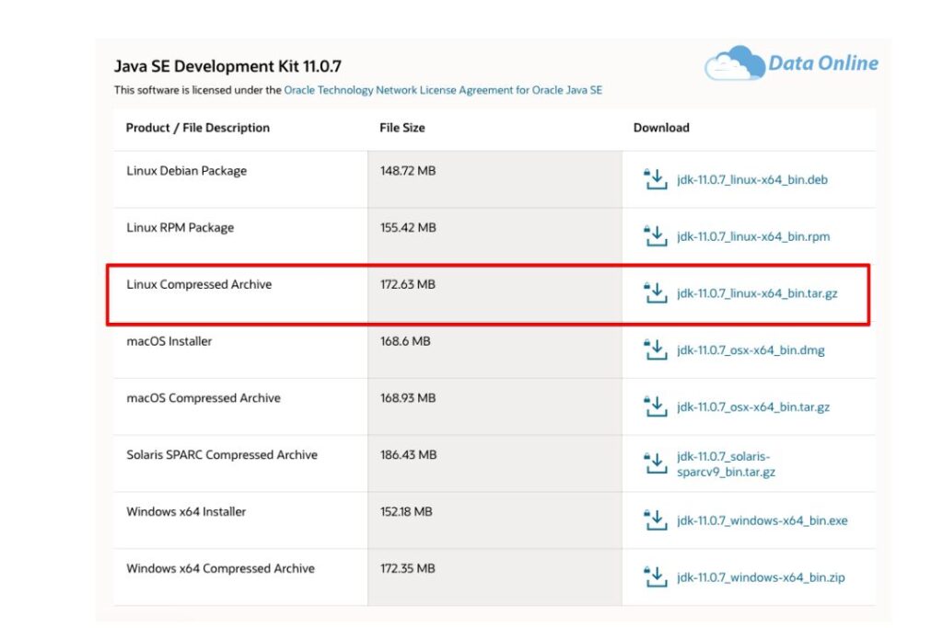This screenshot has width=943, height=628.
Task: Download jdk-11.0.7_linux-x64_bin.tar.gz link
Action: 757,293
